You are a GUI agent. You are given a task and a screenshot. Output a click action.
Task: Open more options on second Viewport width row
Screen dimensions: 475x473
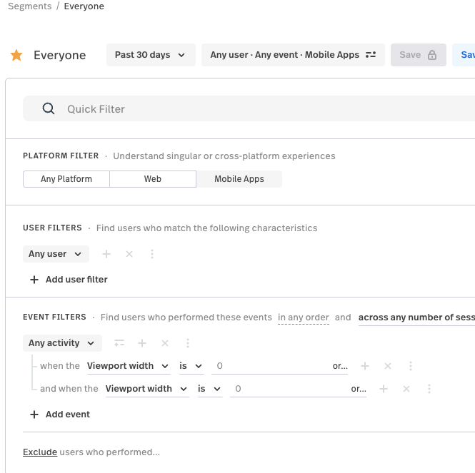429,389
